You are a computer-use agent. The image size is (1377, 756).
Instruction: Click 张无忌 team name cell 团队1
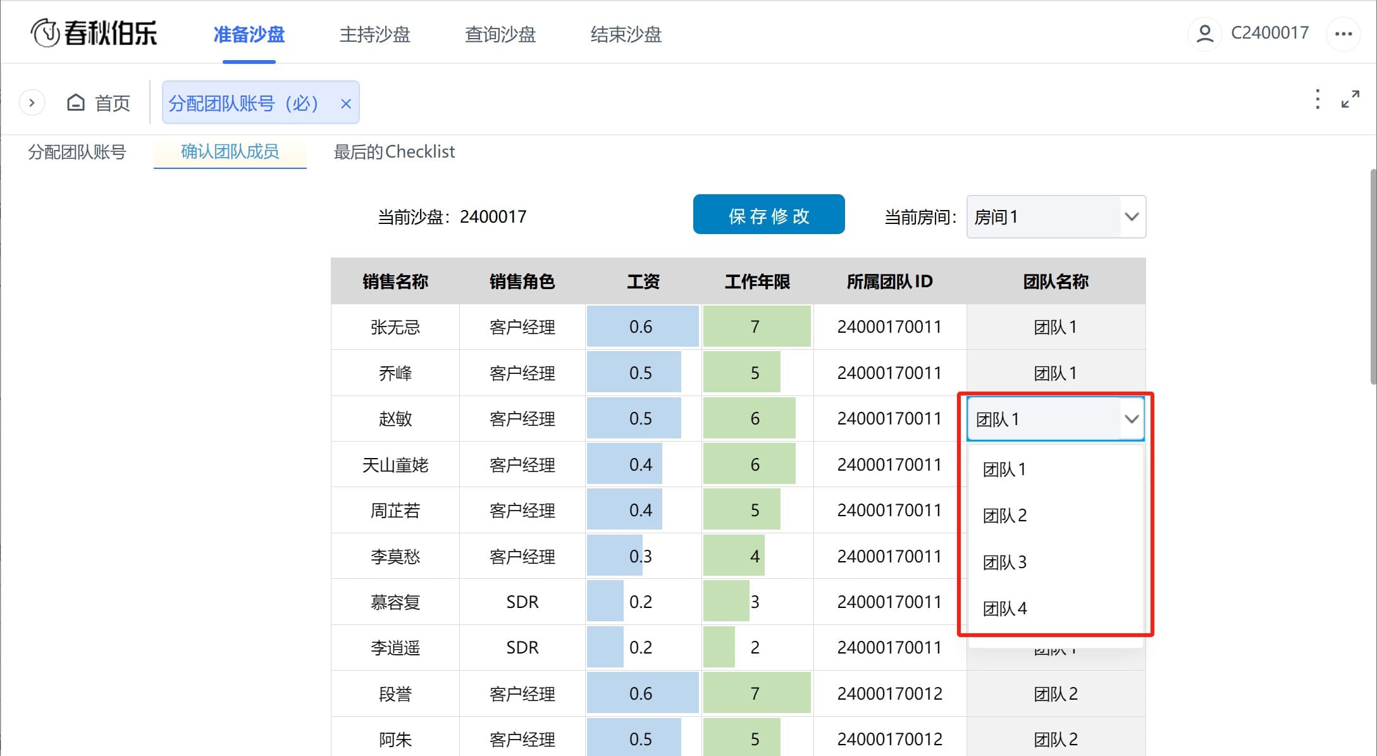[x=1056, y=327]
